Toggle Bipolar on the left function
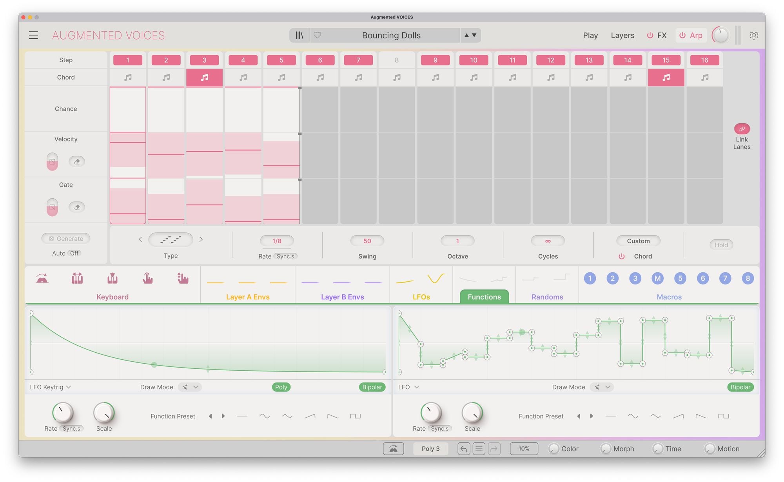 click(372, 387)
